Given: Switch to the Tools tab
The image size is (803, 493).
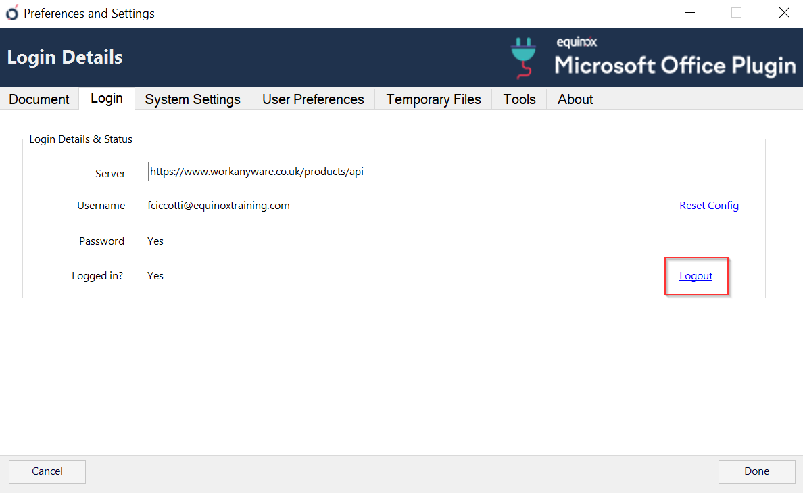Looking at the screenshot, I should [519, 99].
